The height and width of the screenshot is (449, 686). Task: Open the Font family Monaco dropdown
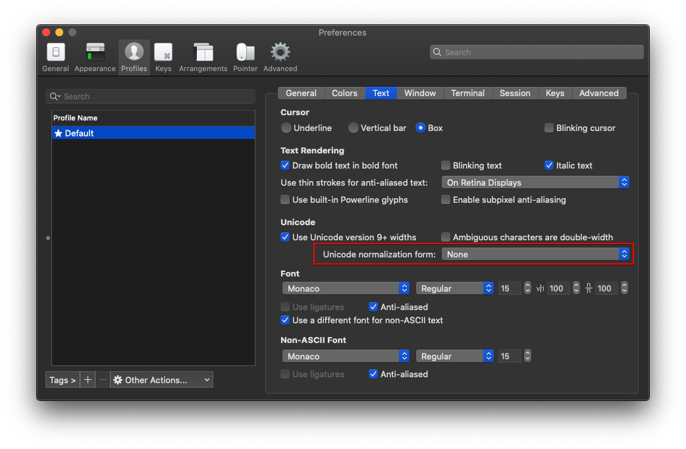[x=346, y=288]
